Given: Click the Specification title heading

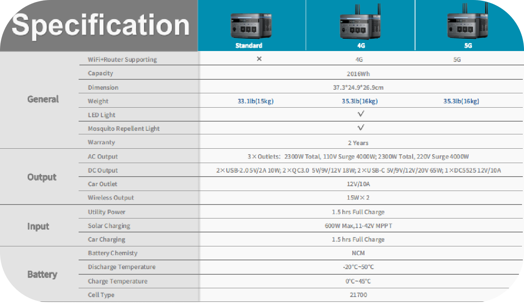Looking at the screenshot, I should (x=101, y=25).
